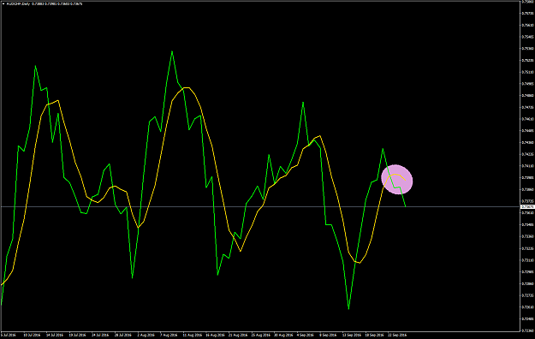
Task: Click the '16 Aug 2016' date label
Action: tap(215, 336)
